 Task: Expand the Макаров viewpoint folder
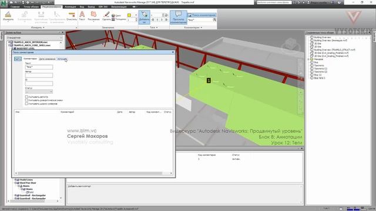click(308, 59)
